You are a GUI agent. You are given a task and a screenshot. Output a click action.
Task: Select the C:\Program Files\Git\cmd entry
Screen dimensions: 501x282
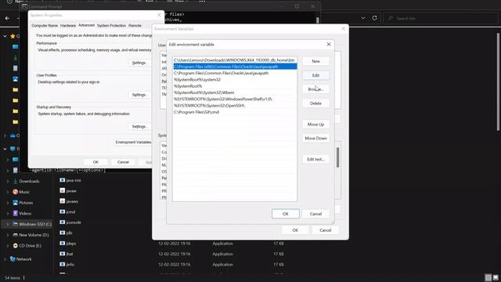point(235,112)
